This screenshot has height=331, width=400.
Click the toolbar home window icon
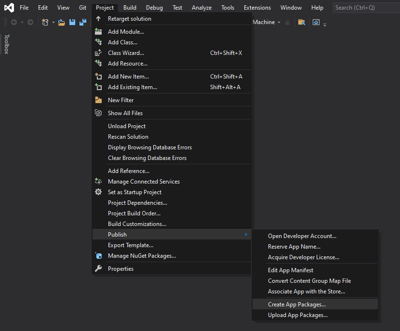(x=316, y=22)
